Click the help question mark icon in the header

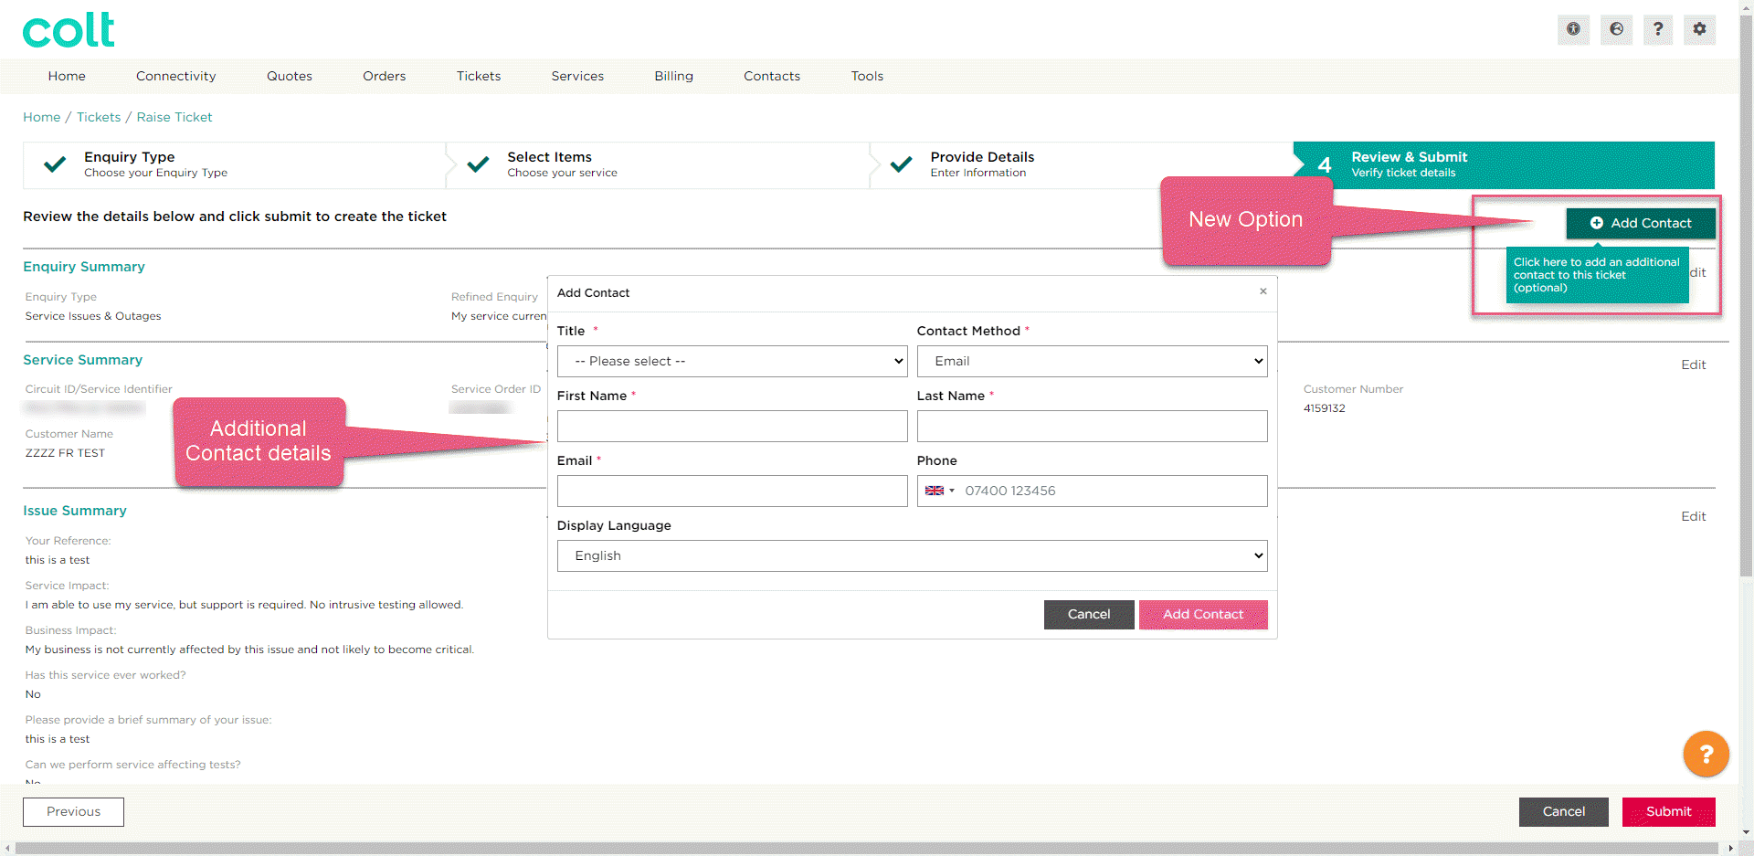click(1658, 29)
